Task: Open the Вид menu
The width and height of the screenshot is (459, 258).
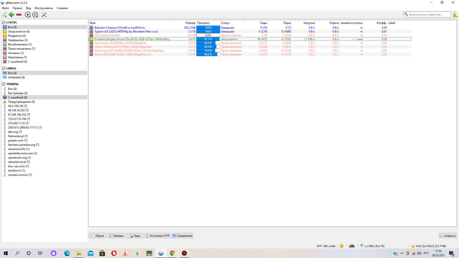Action: pos(28,8)
